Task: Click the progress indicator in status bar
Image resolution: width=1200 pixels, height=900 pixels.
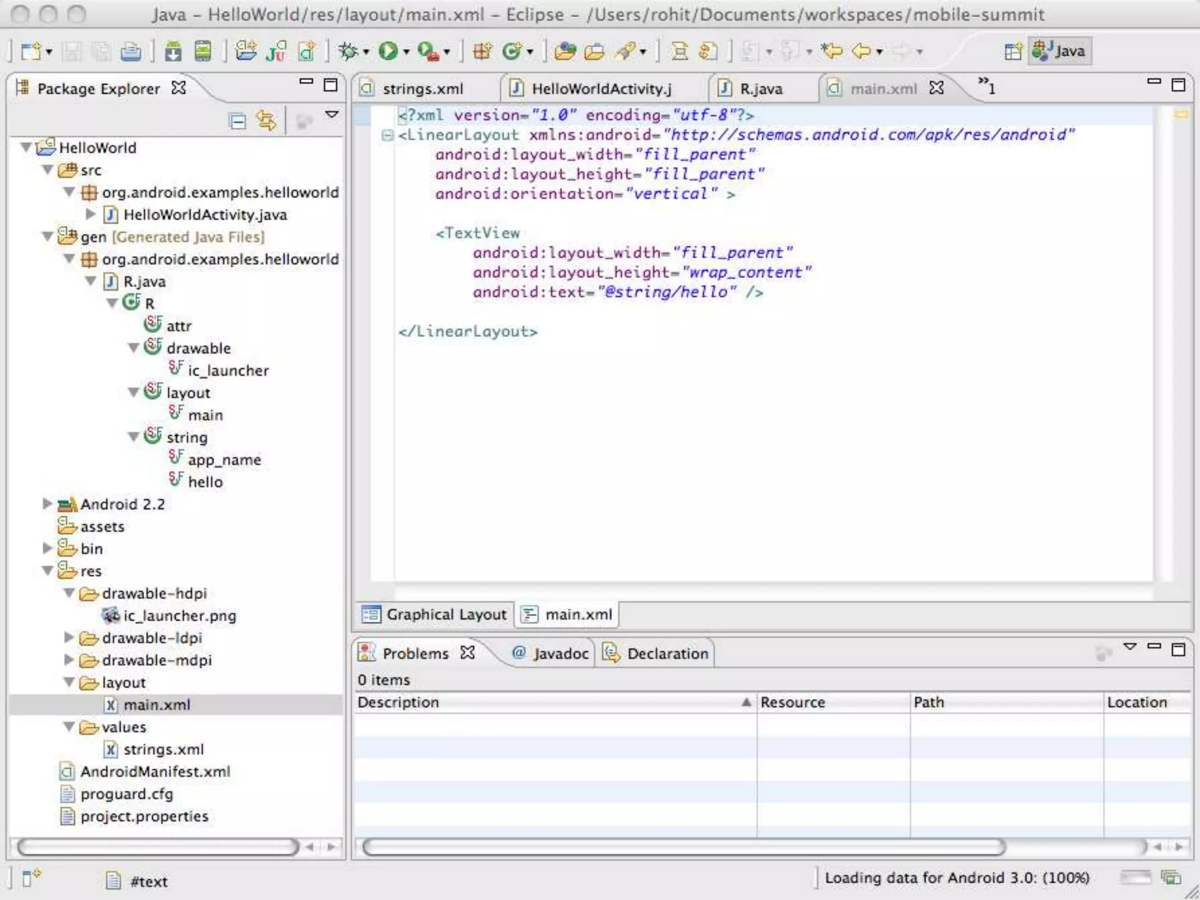Action: [x=1135, y=877]
